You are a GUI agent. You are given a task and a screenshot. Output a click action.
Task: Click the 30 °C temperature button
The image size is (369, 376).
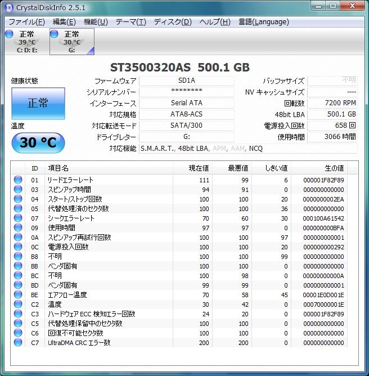pos(38,142)
